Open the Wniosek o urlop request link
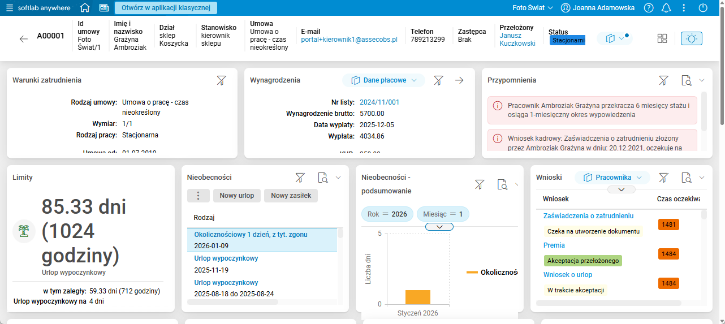Screen dimensions: 725x324 pos(568,275)
